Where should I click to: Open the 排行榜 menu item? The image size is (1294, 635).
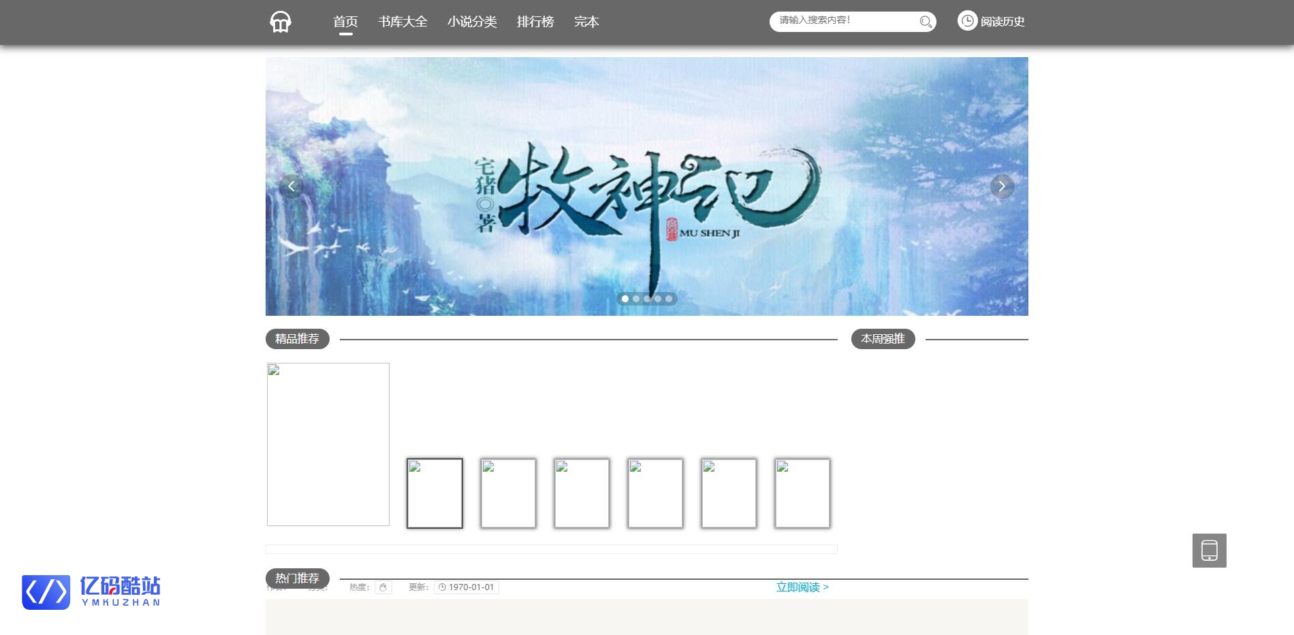coord(535,22)
